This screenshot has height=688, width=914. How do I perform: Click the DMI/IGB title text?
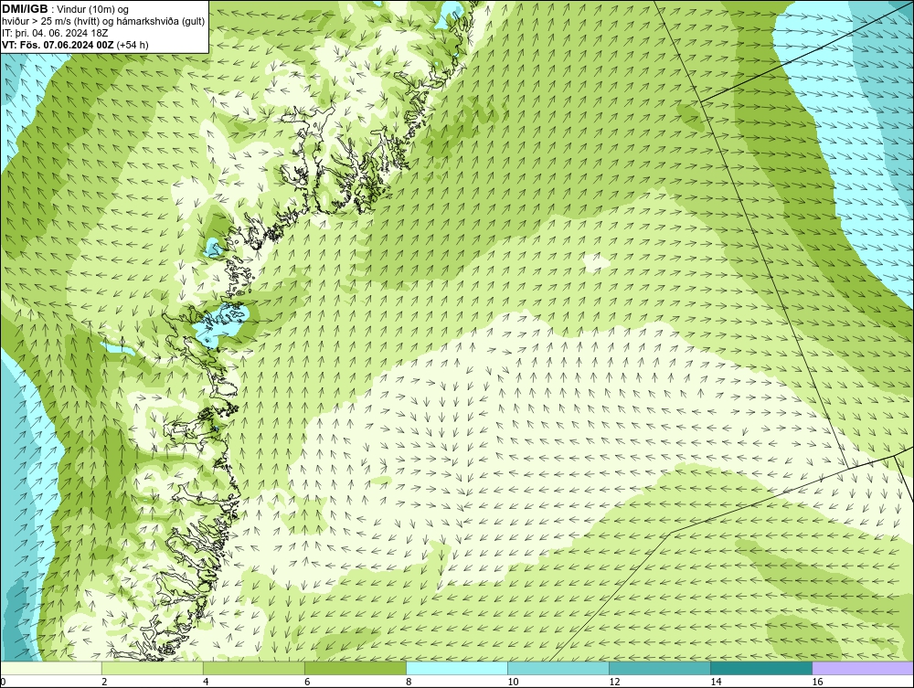click(25, 9)
